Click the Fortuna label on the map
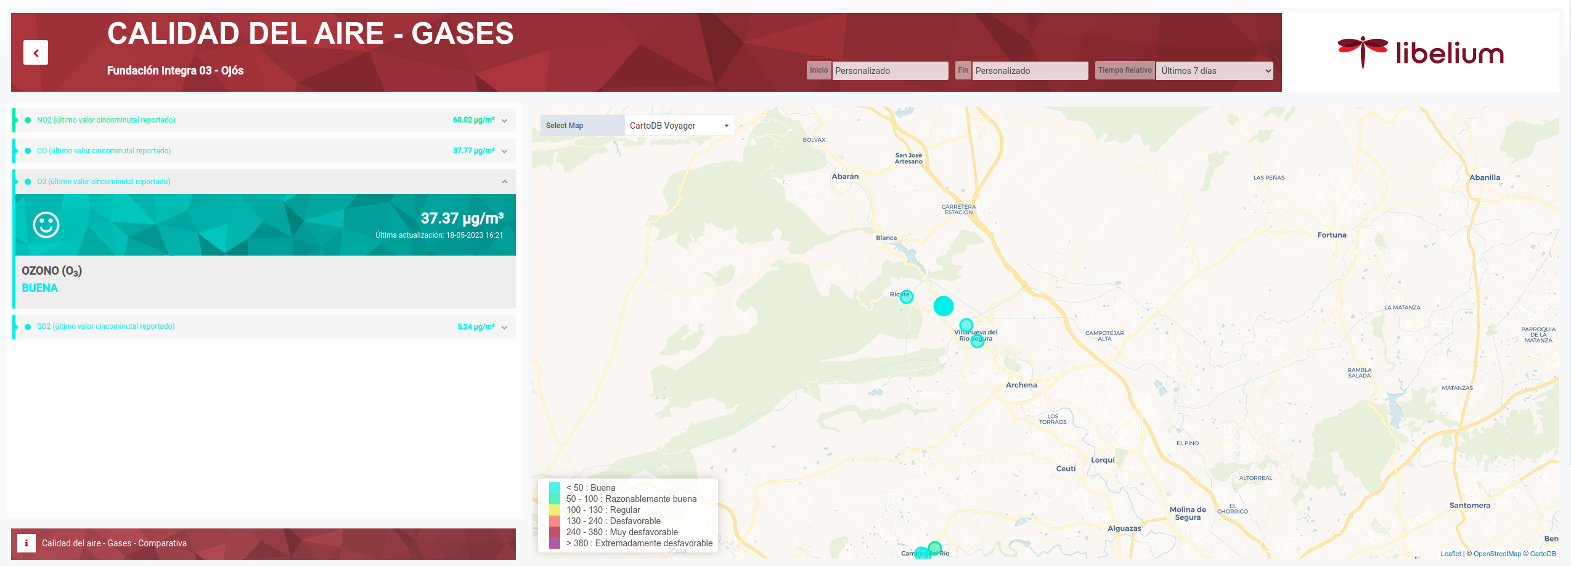 (1332, 235)
